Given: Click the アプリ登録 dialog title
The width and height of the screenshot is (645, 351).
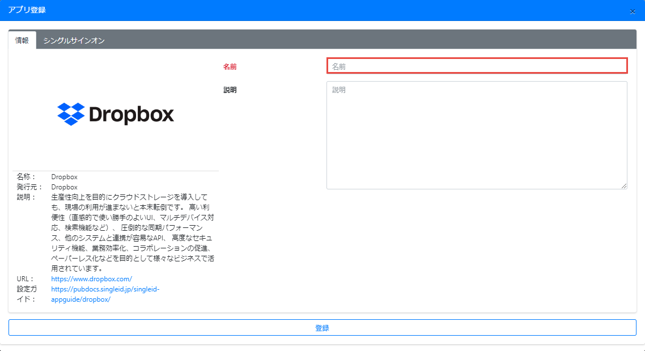Looking at the screenshot, I should point(27,10).
